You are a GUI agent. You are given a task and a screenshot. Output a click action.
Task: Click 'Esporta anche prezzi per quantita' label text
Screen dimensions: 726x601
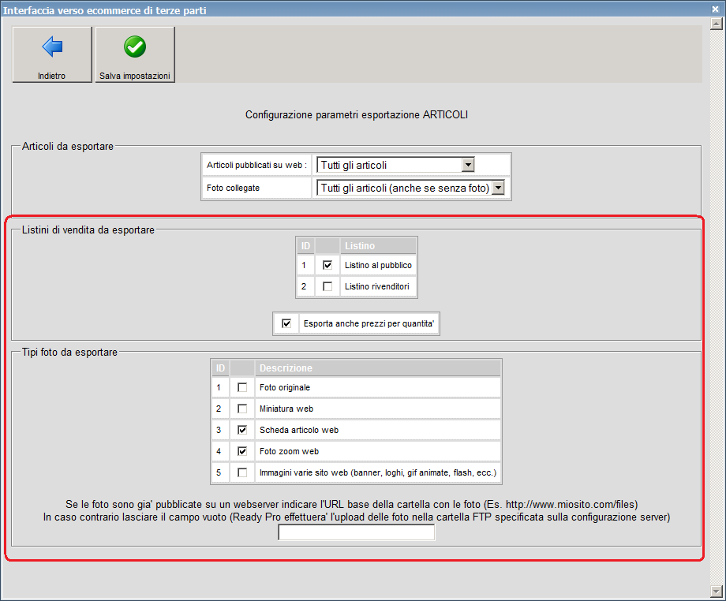click(369, 323)
